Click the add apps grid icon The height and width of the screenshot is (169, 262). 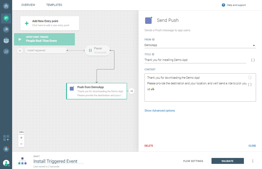tap(6, 138)
